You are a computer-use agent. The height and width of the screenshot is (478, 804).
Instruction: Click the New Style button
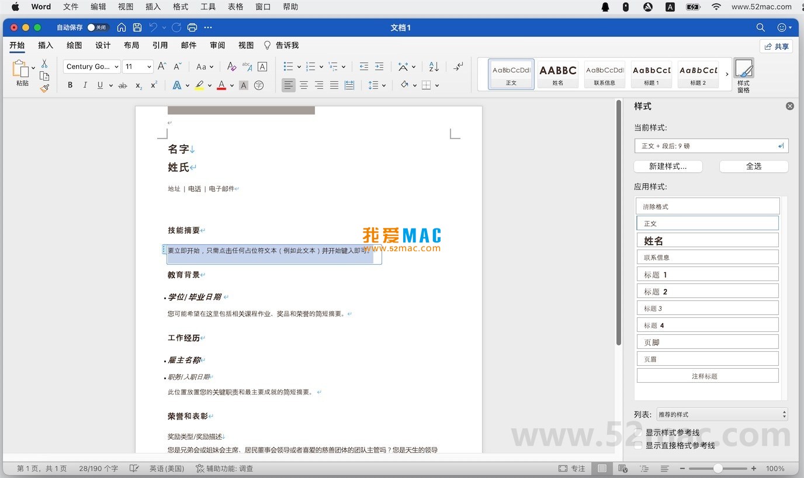point(668,167)
